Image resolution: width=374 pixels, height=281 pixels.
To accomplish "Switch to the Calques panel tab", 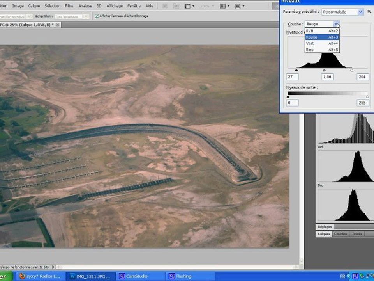I will [324, 234].
